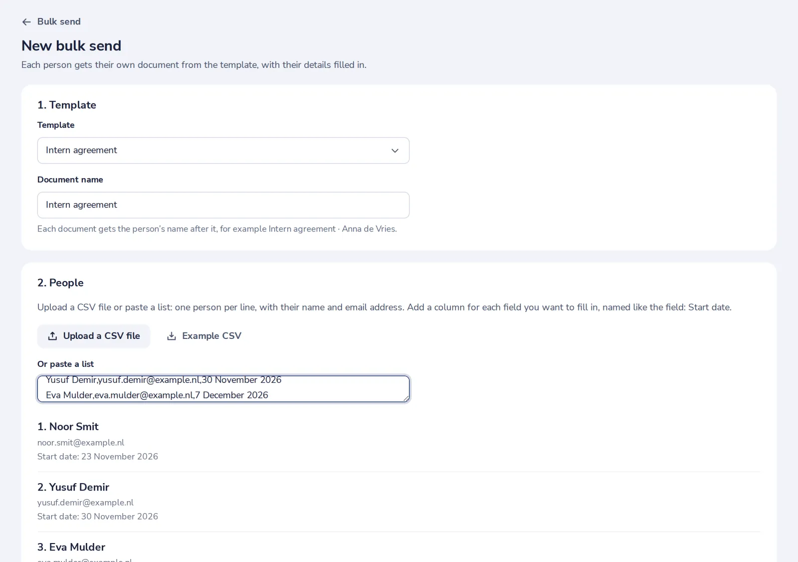Click Start date: 23 November 2026
The width and height of the screenshot is (798, 562).
[x=98, y=457]
